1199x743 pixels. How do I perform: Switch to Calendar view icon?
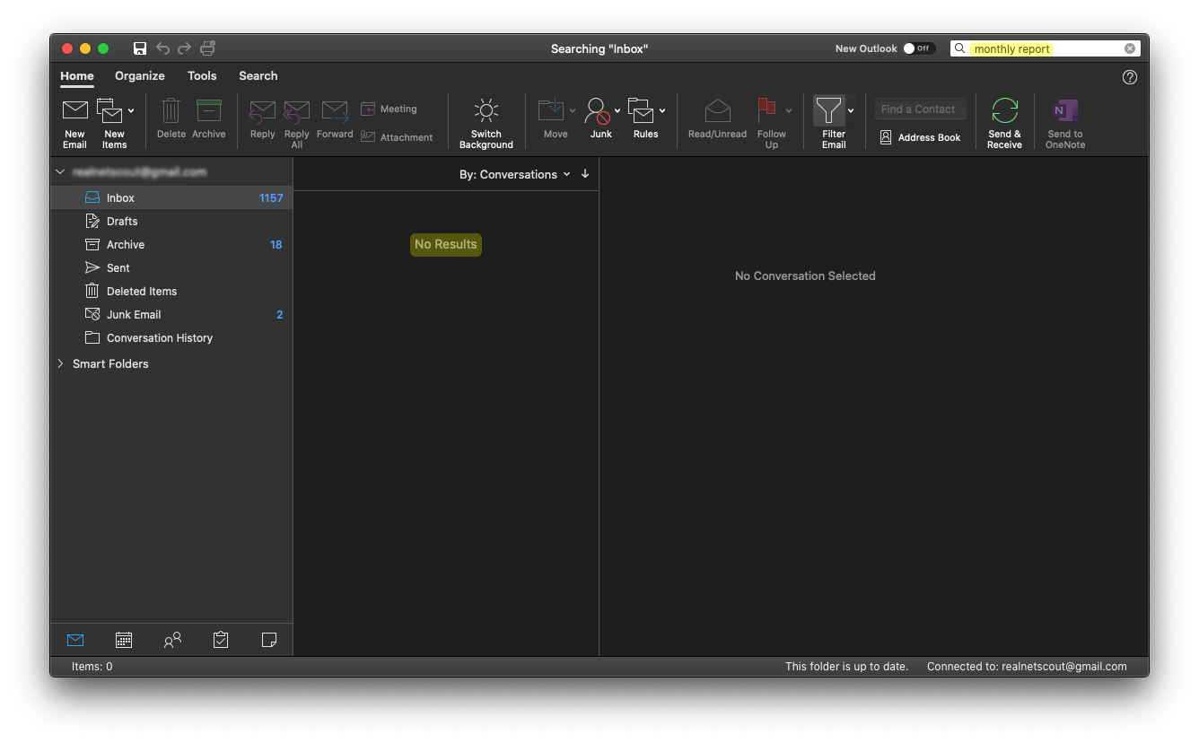click(124, 640)
